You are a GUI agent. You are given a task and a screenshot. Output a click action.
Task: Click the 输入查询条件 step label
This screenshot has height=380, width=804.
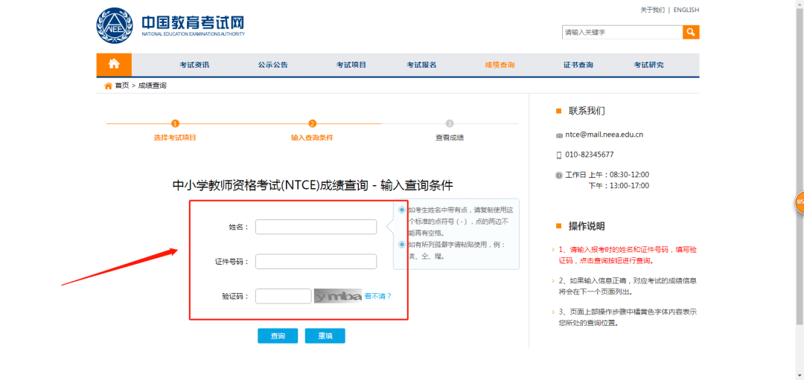(x=312, y=138)
